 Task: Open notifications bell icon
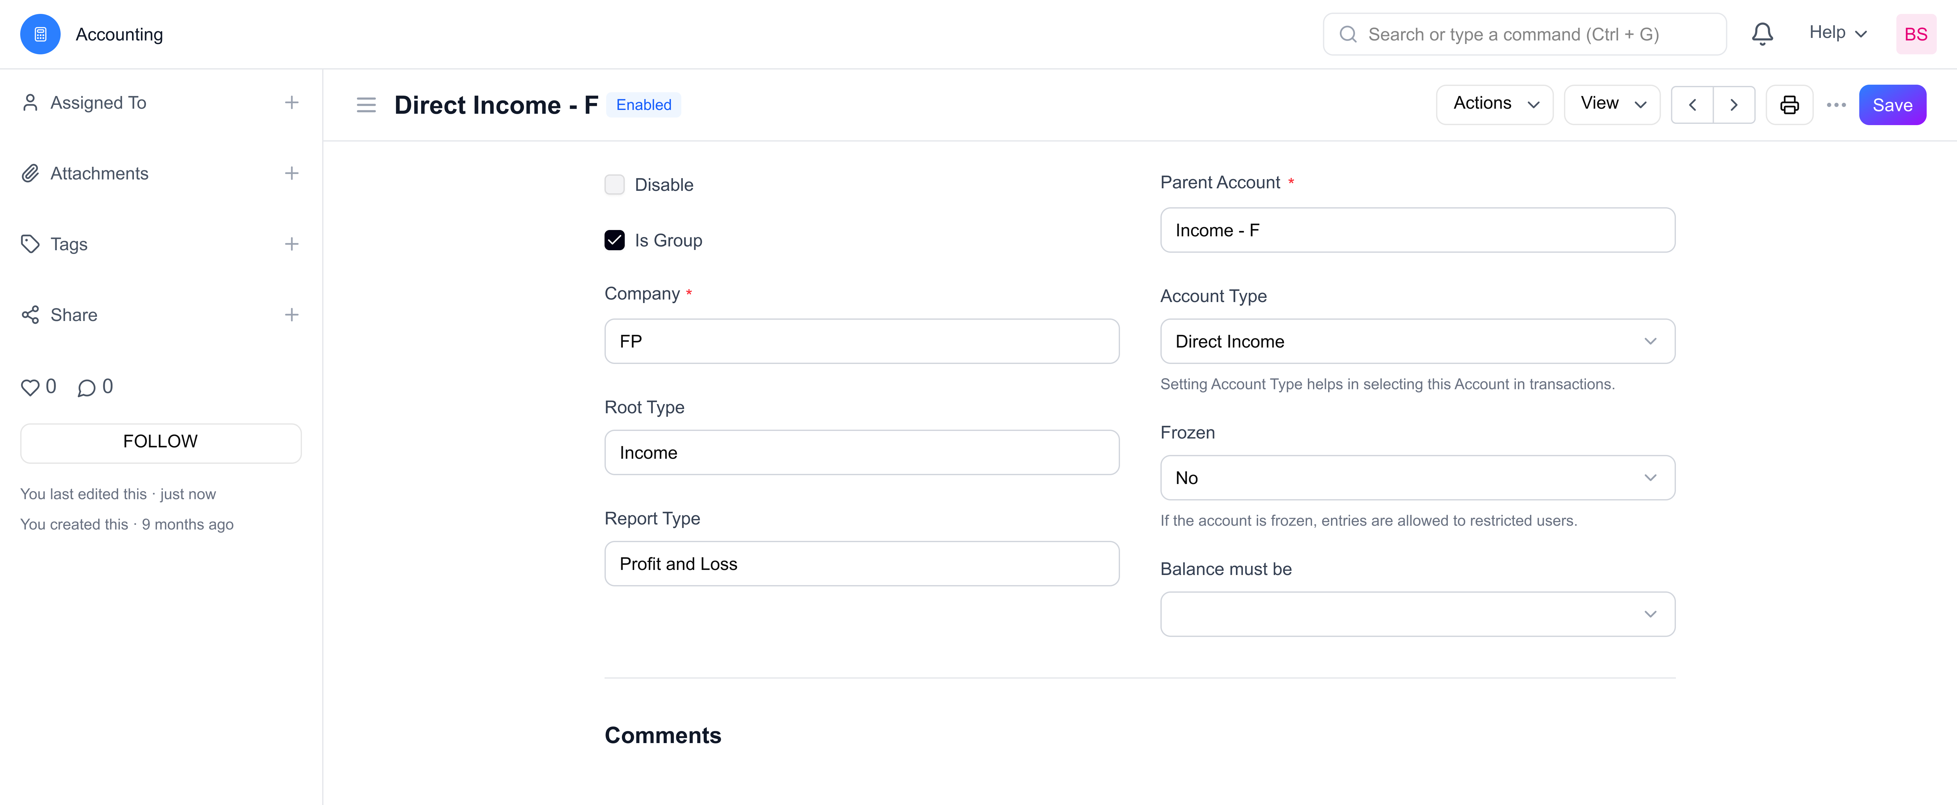[1762, 34]
